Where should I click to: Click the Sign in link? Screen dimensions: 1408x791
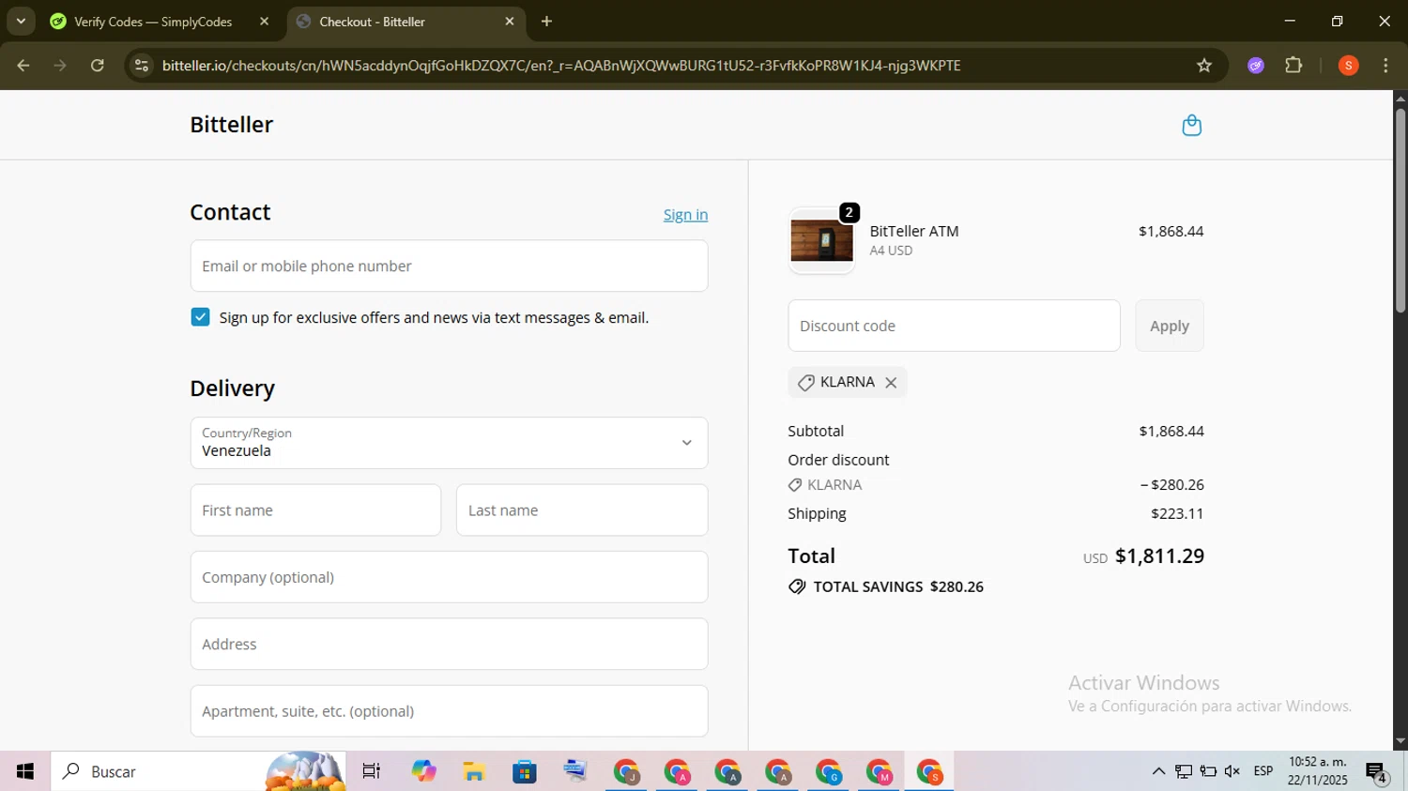685,215
